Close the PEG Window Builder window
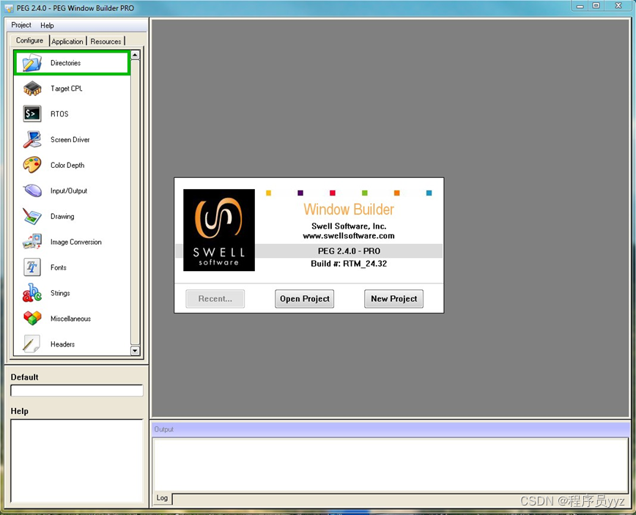Screen dimensions: 636x515 (x=618, y=6)
